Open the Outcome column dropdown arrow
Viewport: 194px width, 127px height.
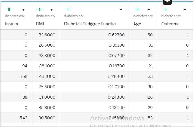tap(185, 10)
